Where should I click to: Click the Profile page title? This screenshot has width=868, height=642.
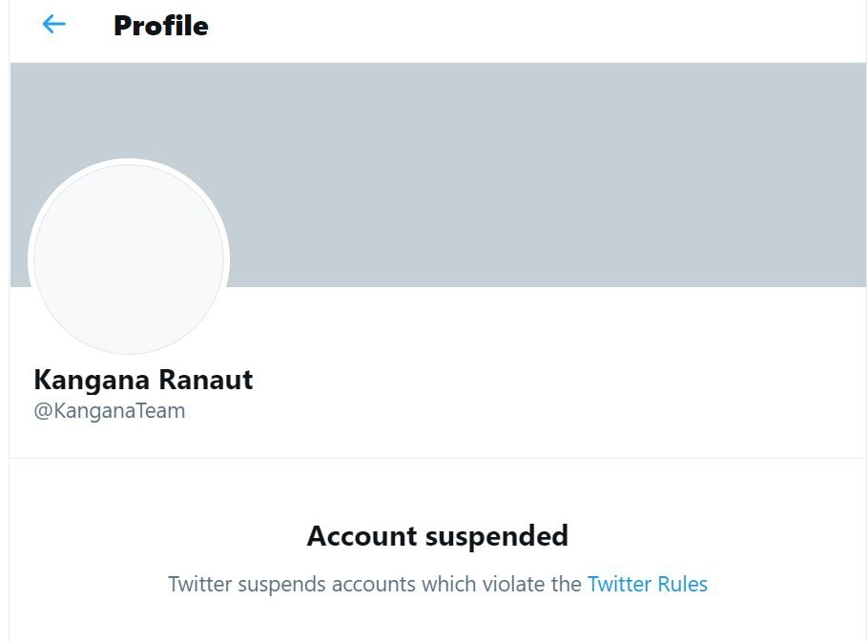point(160,26)
